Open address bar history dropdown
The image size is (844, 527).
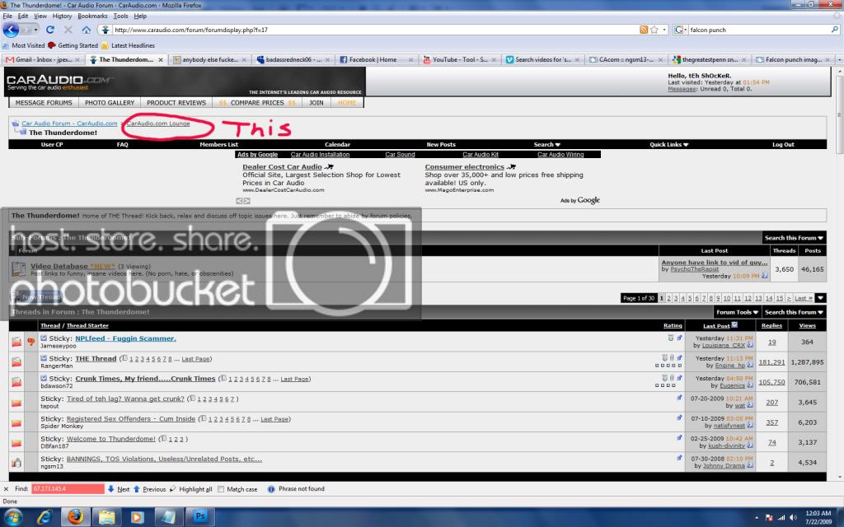(664, 30)
